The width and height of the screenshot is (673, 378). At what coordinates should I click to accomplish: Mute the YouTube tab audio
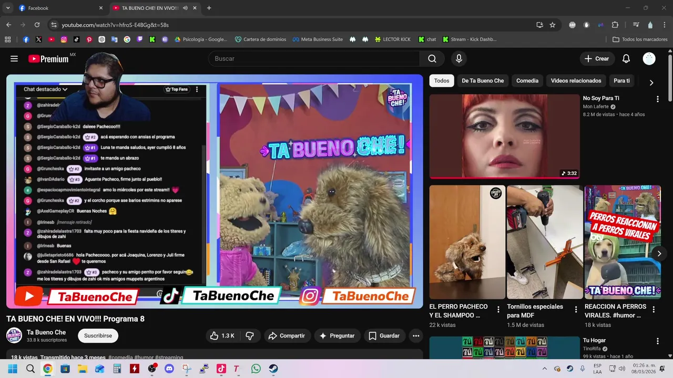pyautogui.click(x=185, y=8)
